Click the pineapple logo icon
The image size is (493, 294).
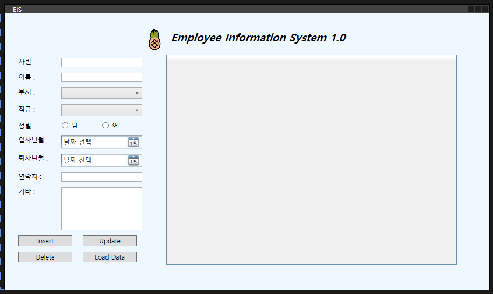point(154,40)
